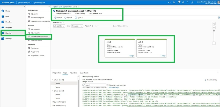Open notifications bell in top bar
This screenshot has height=107, width=220.
[179, 2]
